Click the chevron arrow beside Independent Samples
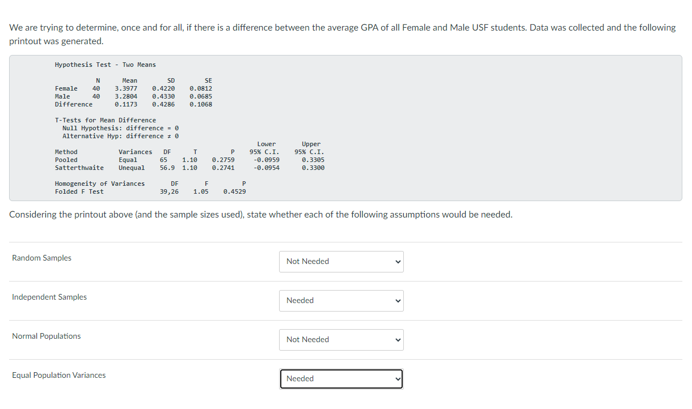 398,301
